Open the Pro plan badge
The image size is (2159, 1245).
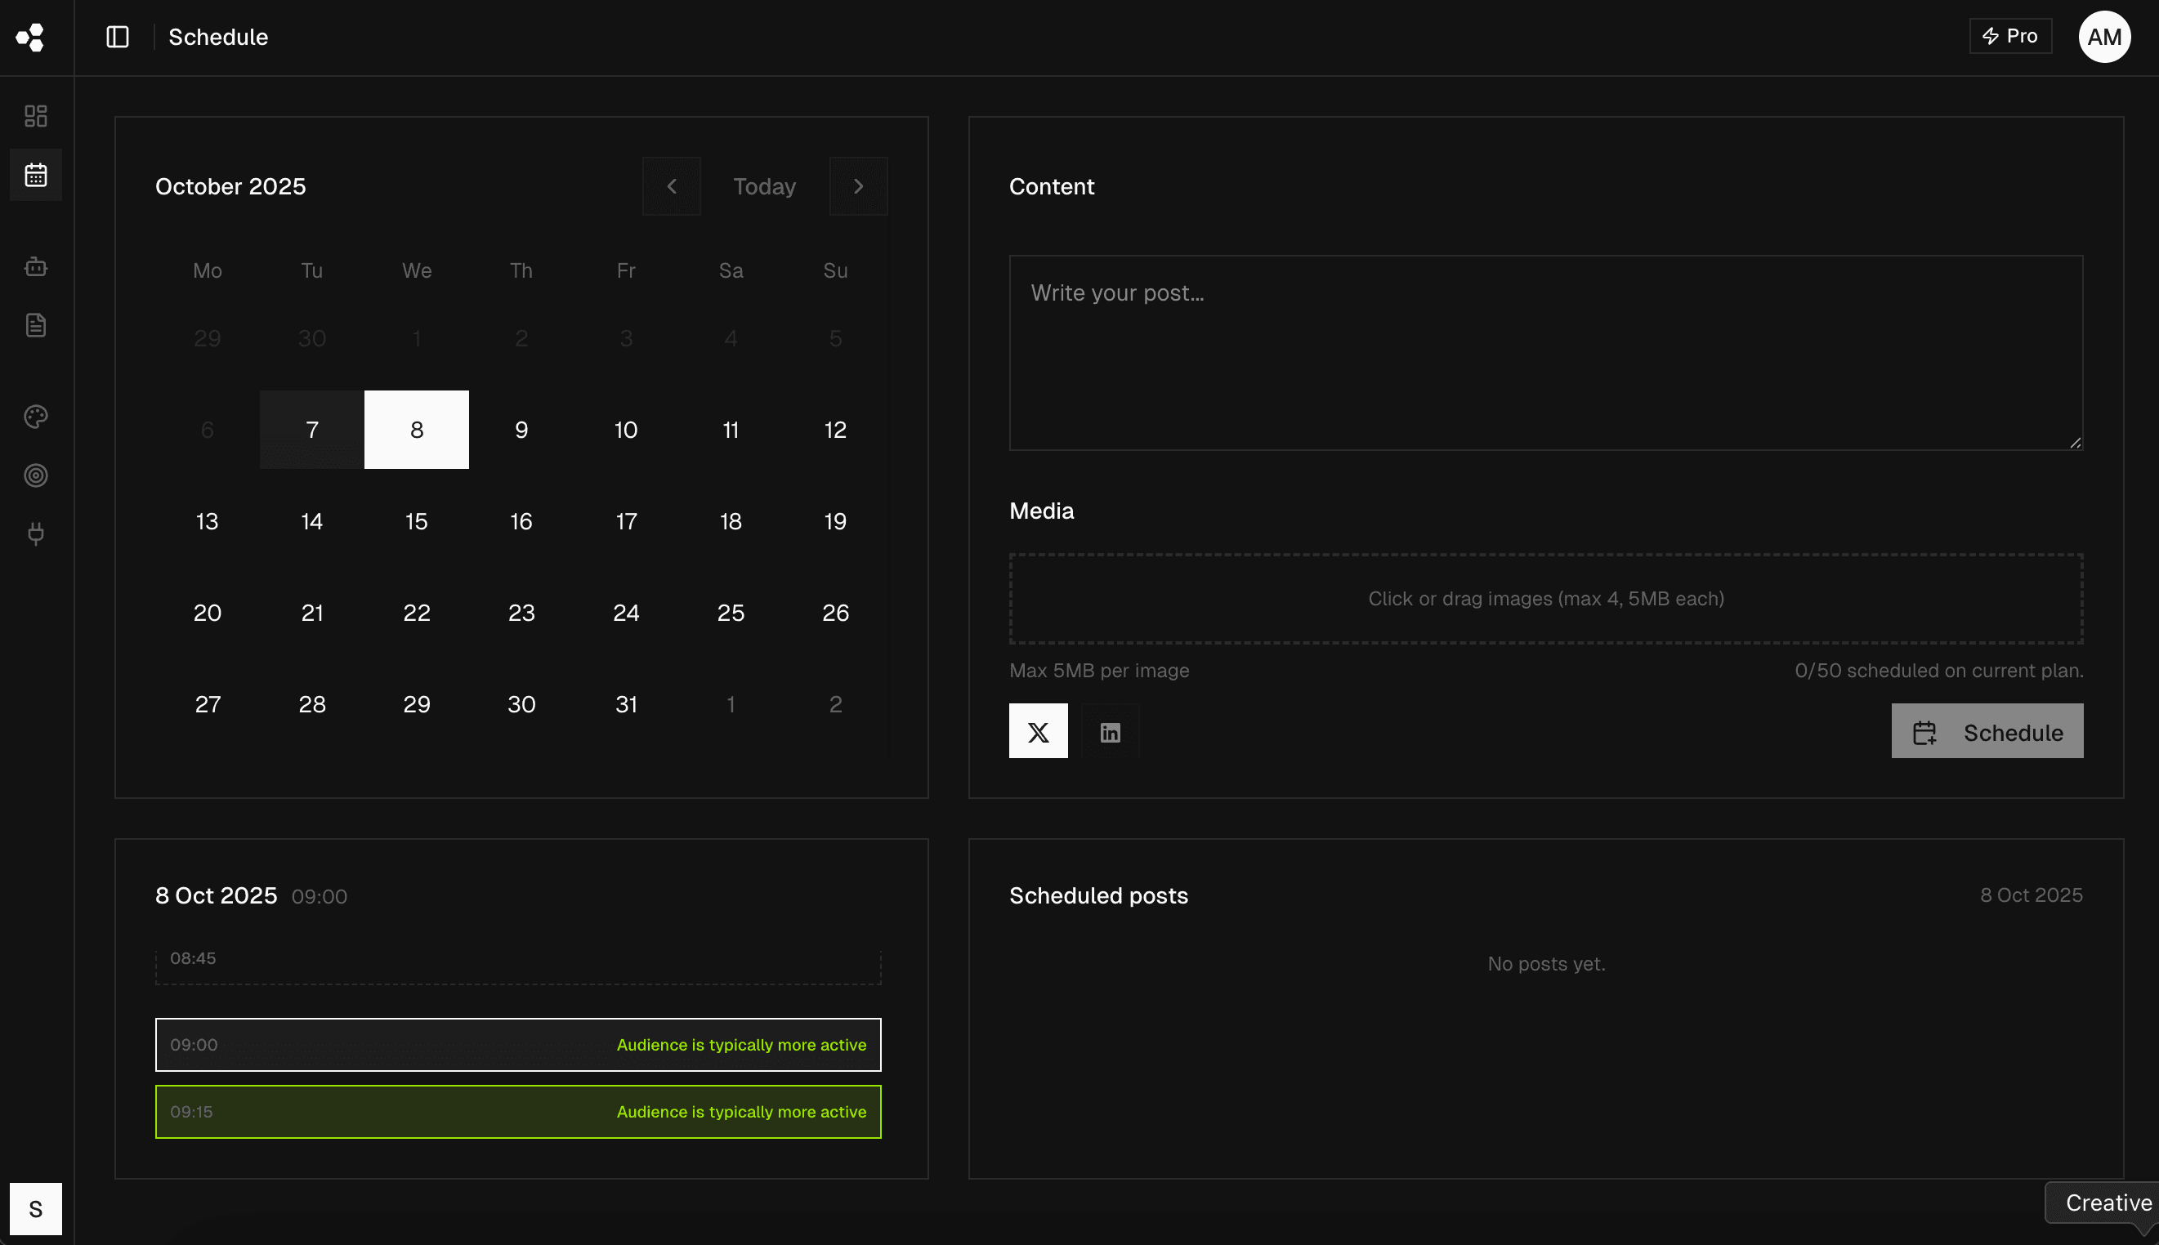tap(2009, 36)
